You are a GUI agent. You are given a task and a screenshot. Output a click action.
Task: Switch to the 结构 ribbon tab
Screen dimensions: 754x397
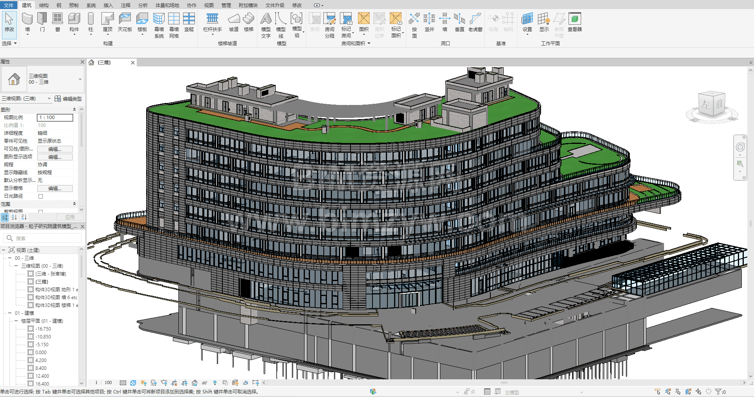pyautogui.click(x=44, y=5)
